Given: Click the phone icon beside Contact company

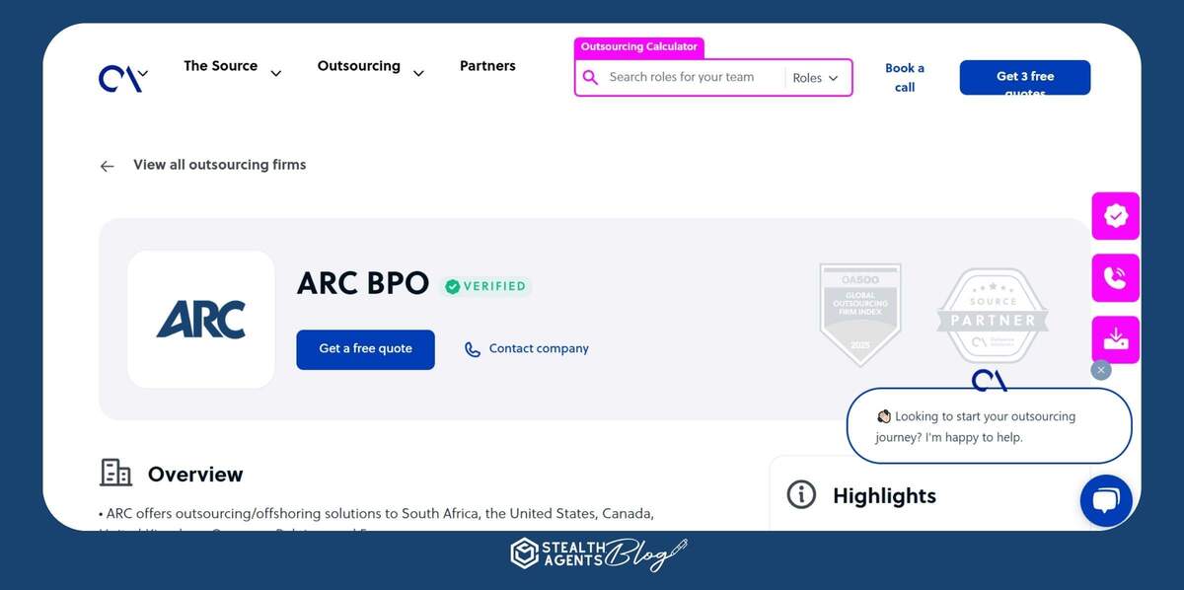Looking at the screenshot, I should point(473,349).
